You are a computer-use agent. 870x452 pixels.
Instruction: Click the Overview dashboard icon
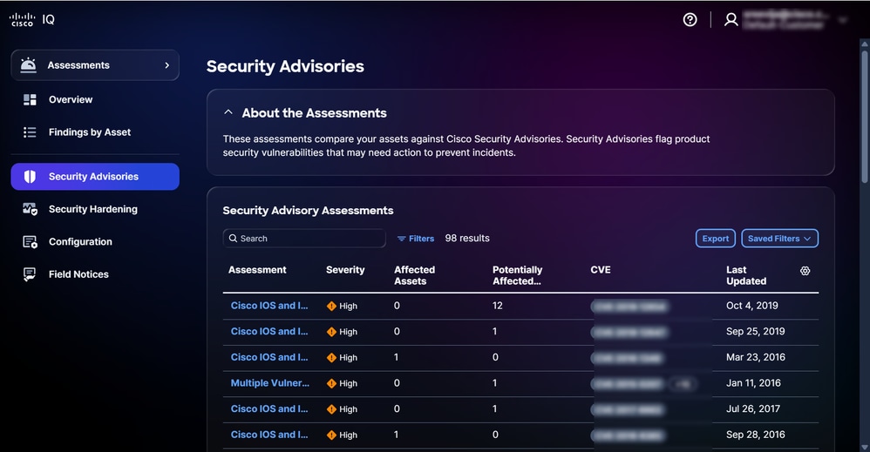(30, 100)
